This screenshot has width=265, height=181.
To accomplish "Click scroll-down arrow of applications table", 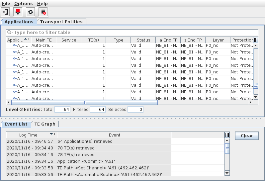I will (256, 97).
